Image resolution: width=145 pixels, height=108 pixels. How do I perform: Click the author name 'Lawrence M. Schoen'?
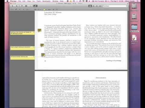pyautogui.click(x=53, y=12)
